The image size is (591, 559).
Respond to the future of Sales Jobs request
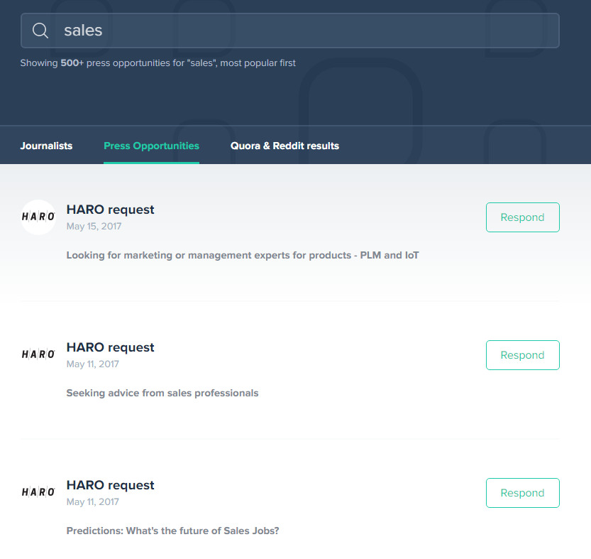522,493
